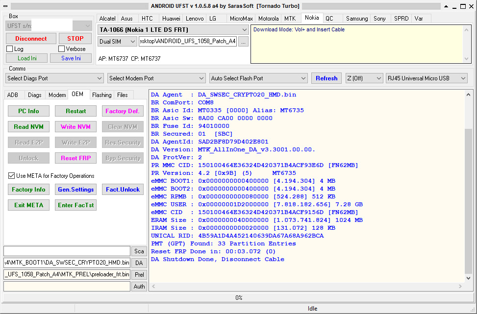Screen dimensions: 477x314
Task: Open the LG tab
Action: click(x=213, y=19)
